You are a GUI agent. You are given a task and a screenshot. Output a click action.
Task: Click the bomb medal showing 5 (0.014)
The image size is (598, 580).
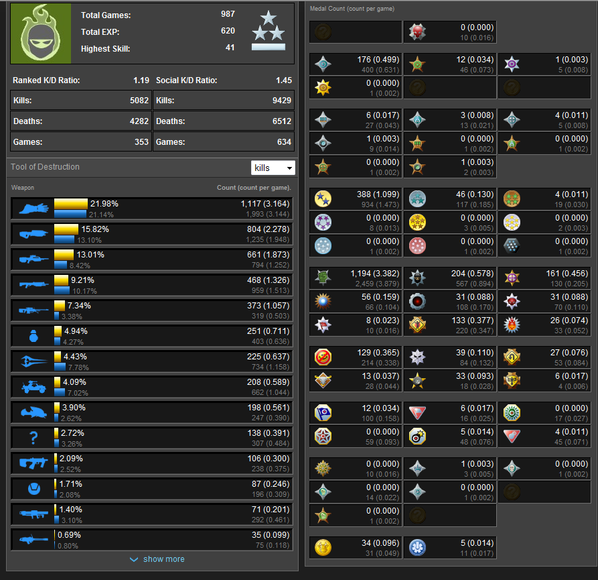point(417,437)
